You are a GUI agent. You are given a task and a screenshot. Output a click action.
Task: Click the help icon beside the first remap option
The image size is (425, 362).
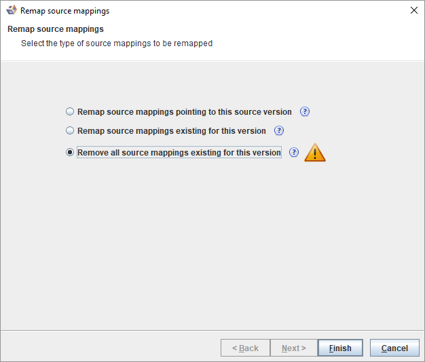(305, 112)
